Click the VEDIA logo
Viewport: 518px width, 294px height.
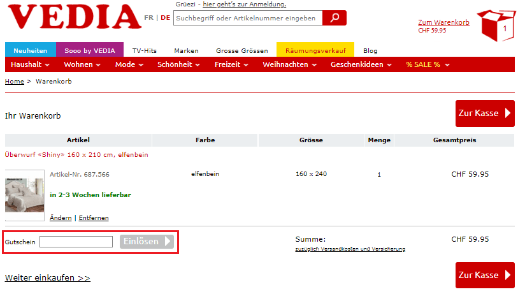coord(75,17)
